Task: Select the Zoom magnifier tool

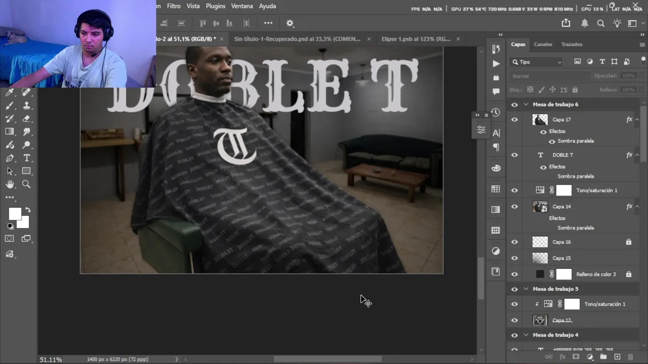Action: (x=26, y=185)
